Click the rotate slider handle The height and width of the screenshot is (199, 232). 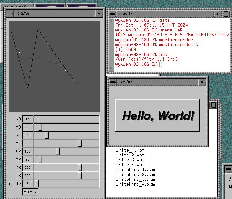[x=37, y=184]
